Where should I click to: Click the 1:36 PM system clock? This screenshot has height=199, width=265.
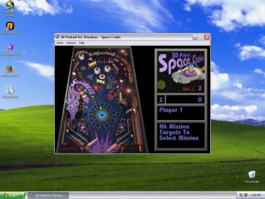coord(255,195)
